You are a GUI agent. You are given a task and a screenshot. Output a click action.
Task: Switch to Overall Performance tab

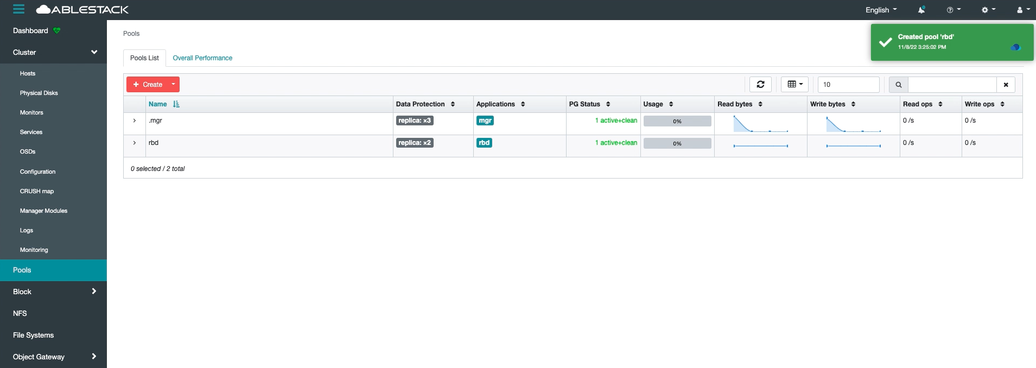click(x=202, y=58)
